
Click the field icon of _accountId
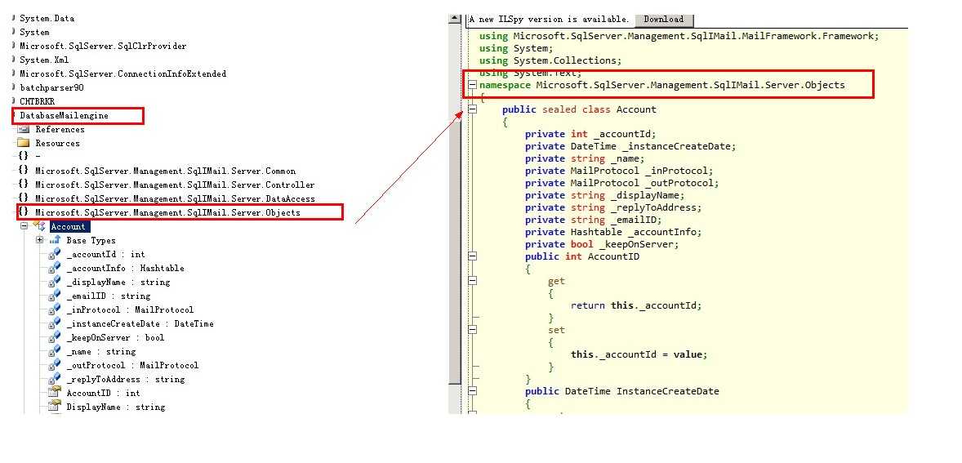click(x=56, y=254)
